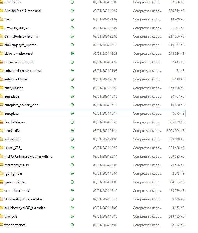This screenshot has width=198, height=233.
Task: Click the sync status checkmark for kal_aerogm
Action: (72, 139)
